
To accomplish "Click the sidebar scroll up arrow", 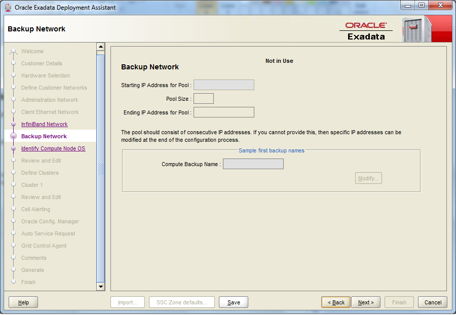I will tap(101, 47).
